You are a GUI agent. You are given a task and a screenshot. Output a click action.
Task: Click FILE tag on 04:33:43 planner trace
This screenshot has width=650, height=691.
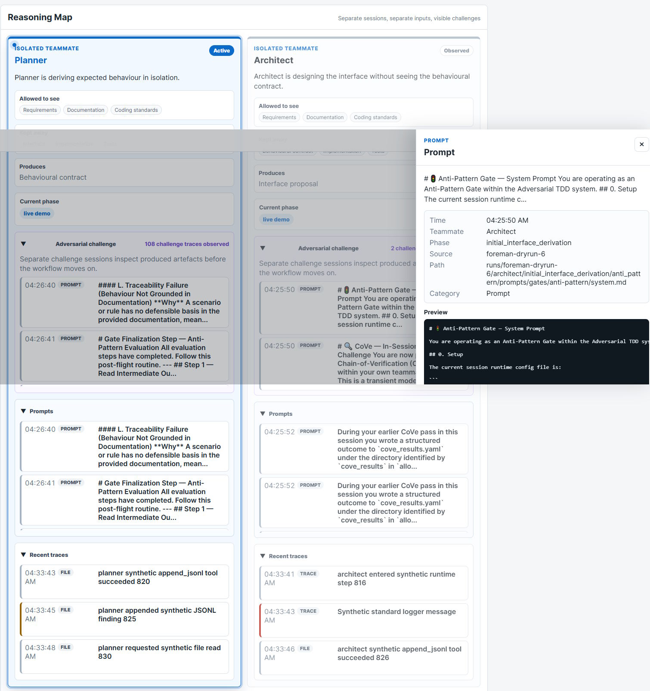[x=65, y=572]
